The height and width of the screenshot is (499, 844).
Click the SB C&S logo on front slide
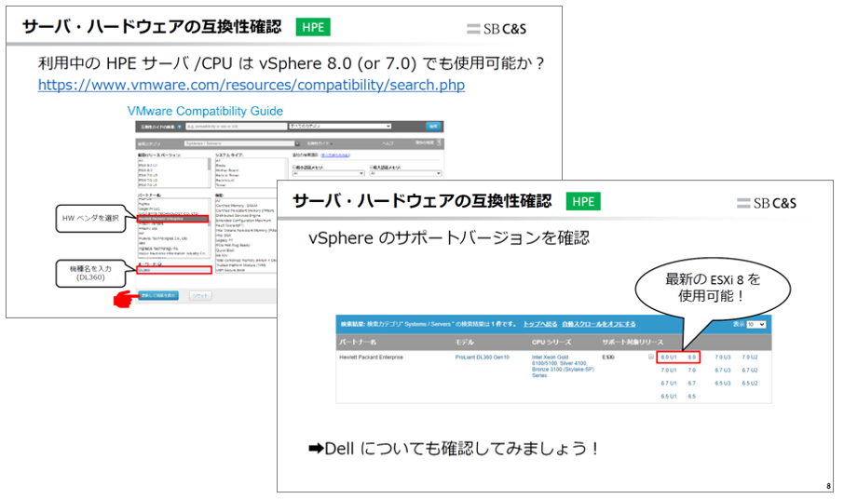767,203
